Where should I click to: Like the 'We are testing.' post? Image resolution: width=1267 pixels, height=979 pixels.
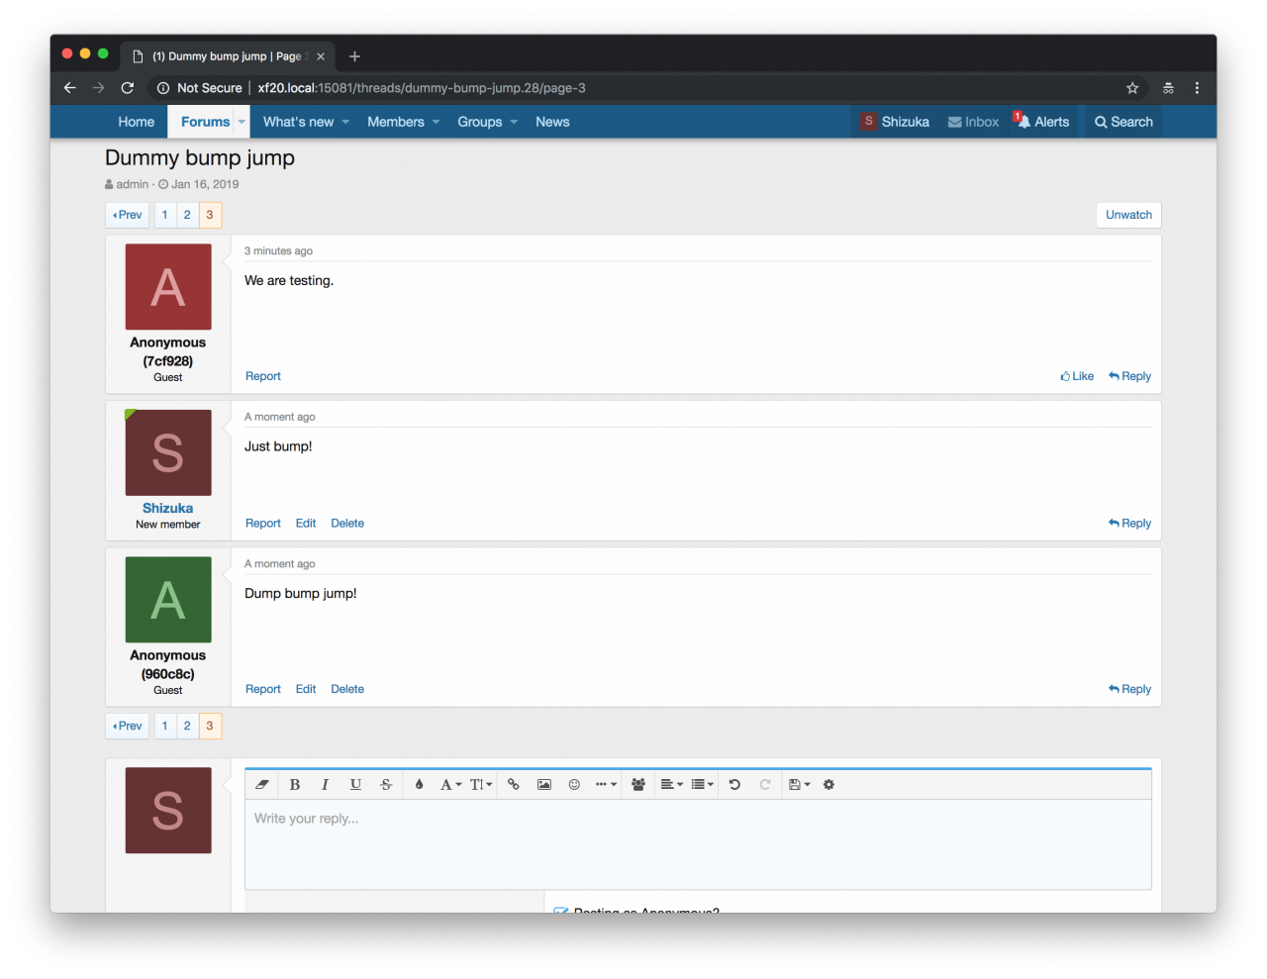tap(1077, 376)
